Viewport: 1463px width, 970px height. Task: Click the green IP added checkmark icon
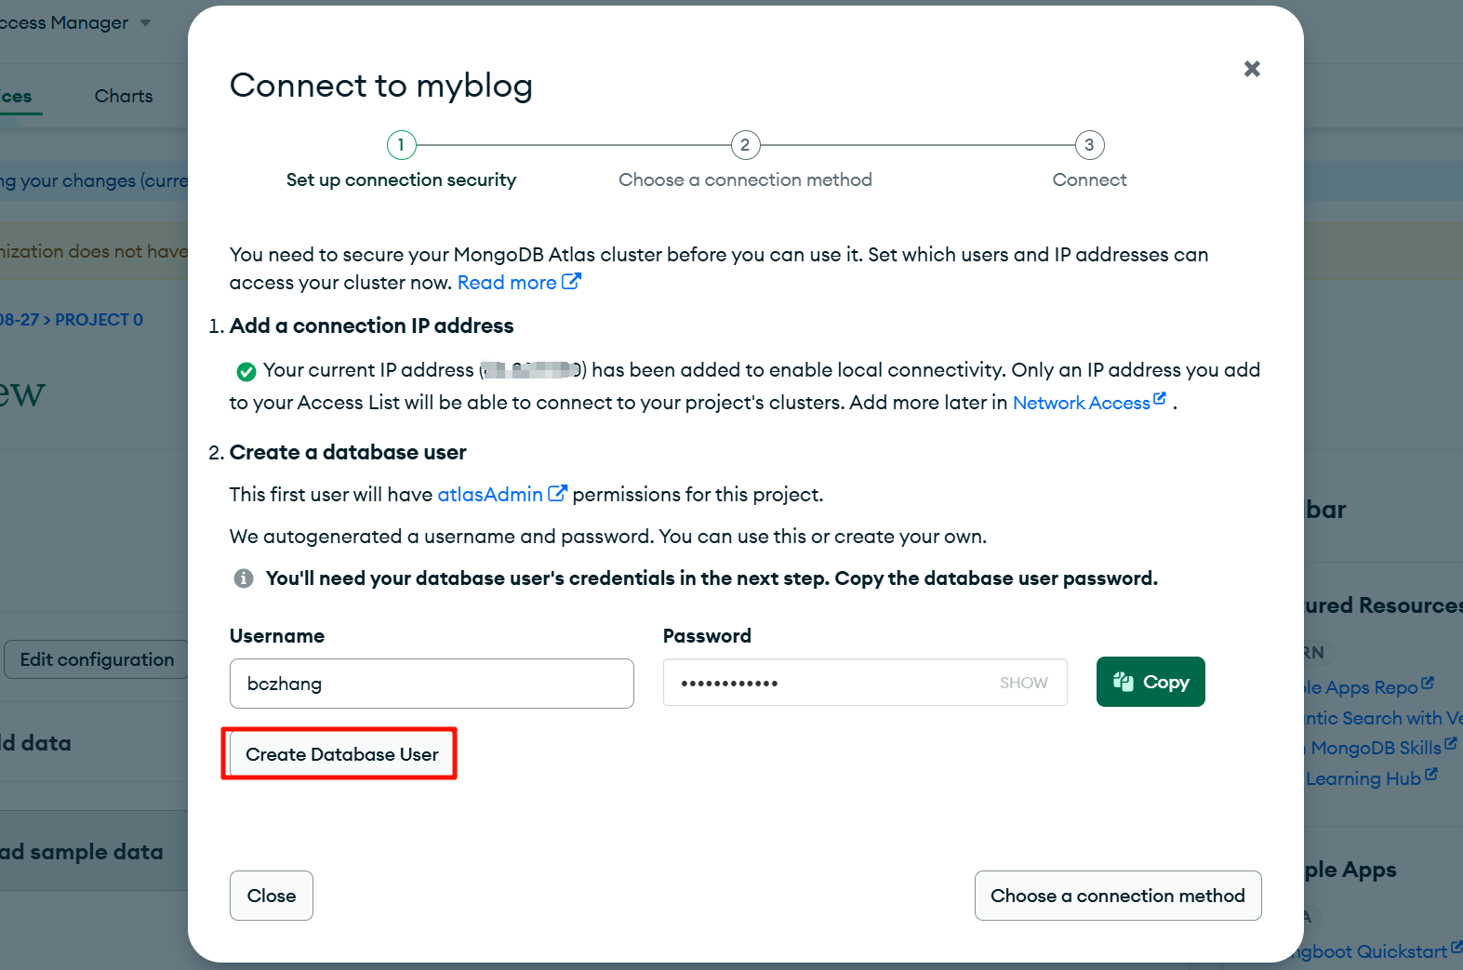click(x=246, y=372)
